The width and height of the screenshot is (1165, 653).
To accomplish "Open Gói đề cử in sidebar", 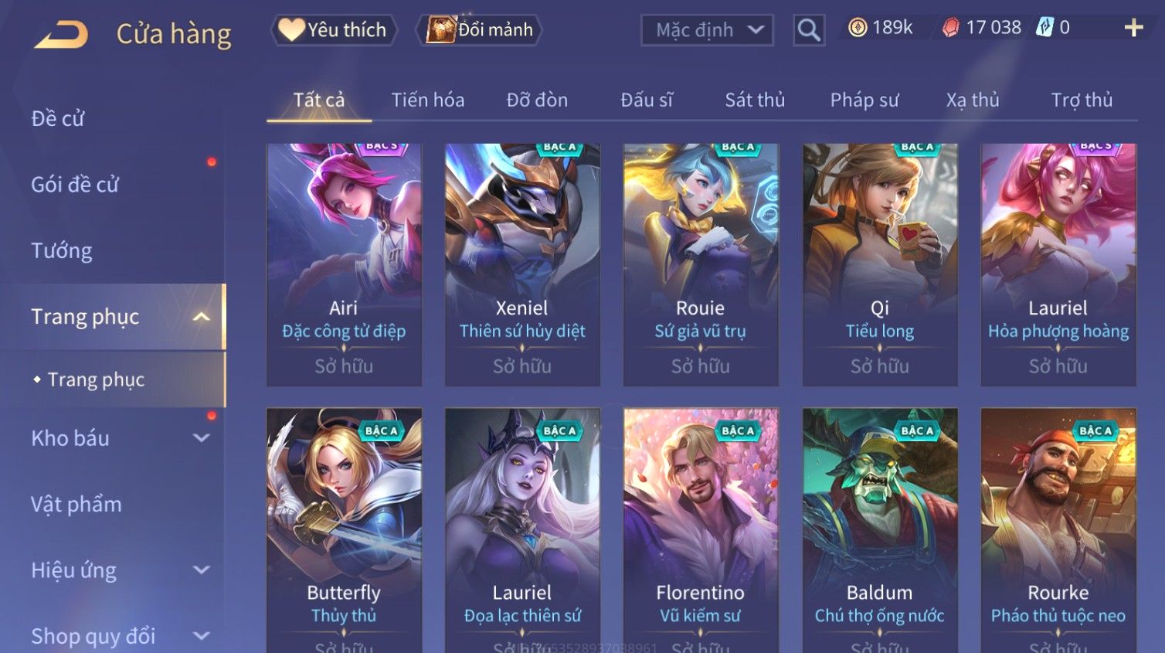I will [x=75, y=185].
